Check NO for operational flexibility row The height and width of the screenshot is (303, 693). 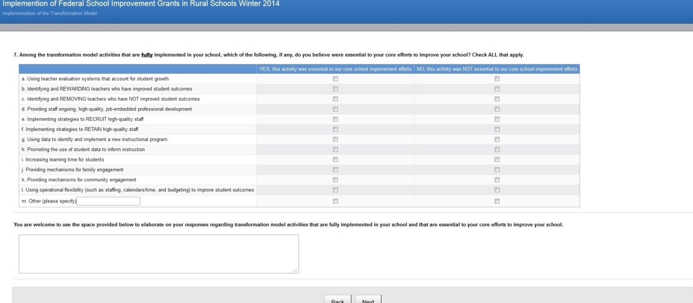(497, 190)
